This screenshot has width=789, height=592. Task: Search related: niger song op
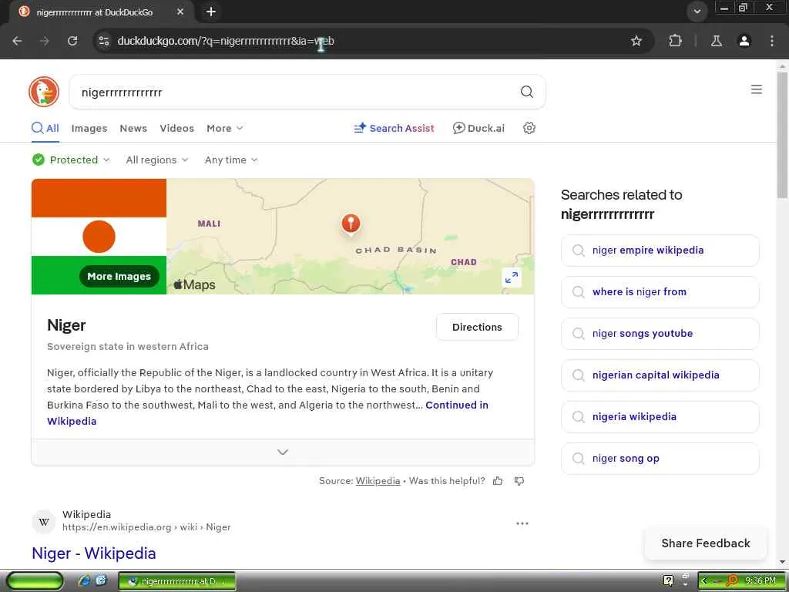[x=660, y=459]
